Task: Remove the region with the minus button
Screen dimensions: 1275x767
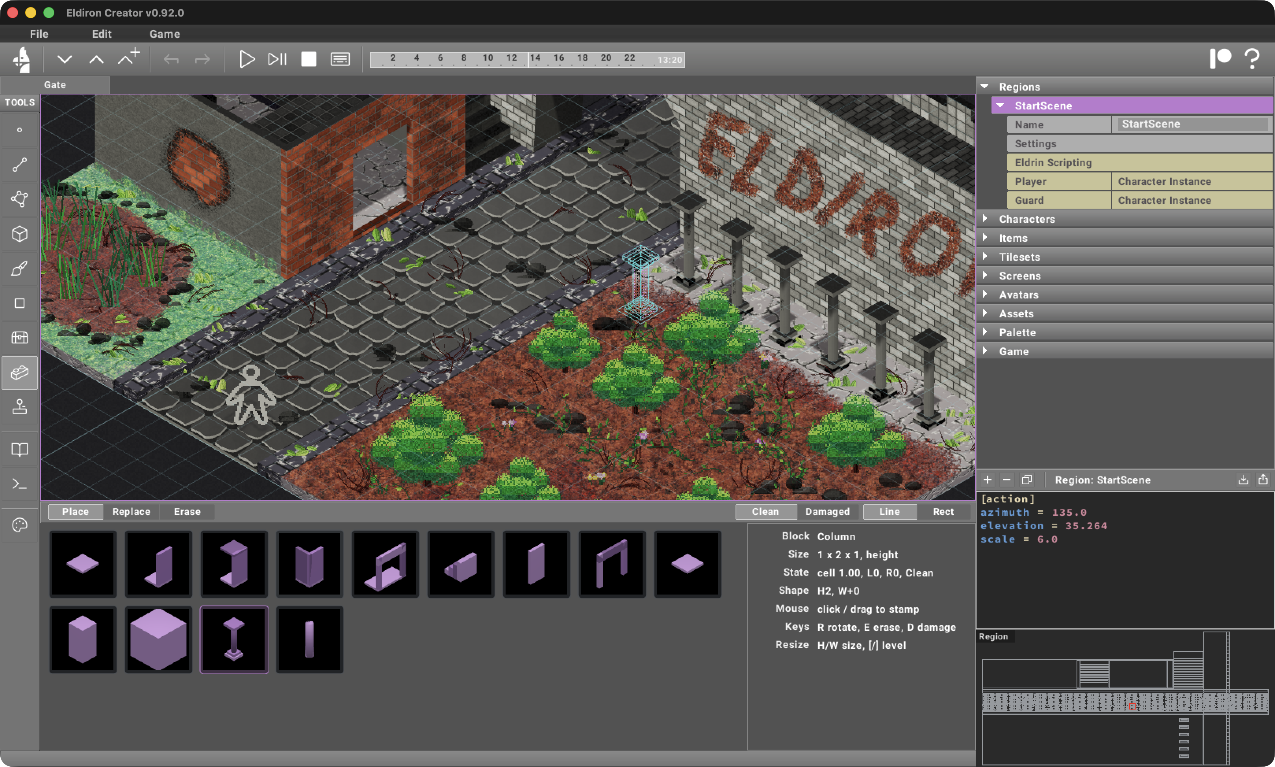Action: tap(1007, 480)
